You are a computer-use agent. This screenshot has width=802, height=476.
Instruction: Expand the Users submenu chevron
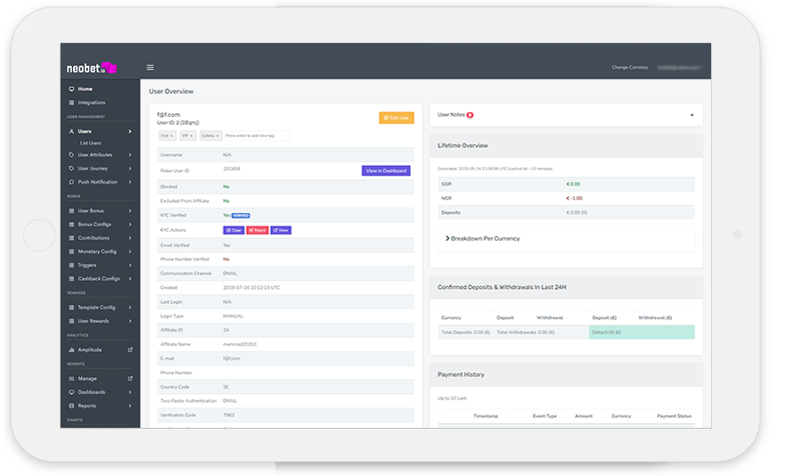[130, 132]
